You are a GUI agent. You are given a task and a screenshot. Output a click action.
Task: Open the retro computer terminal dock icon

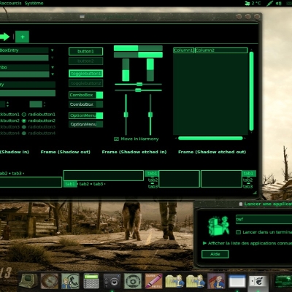28,281
